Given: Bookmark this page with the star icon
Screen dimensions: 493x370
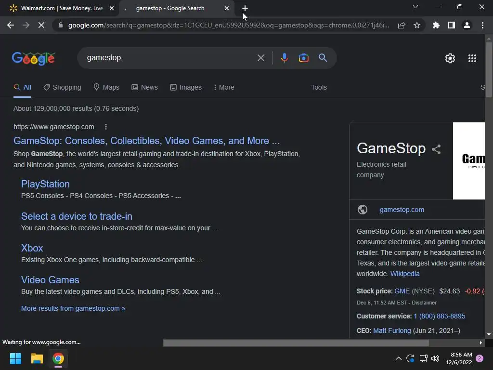Looking at the screenshot, I should coord(417,25).
